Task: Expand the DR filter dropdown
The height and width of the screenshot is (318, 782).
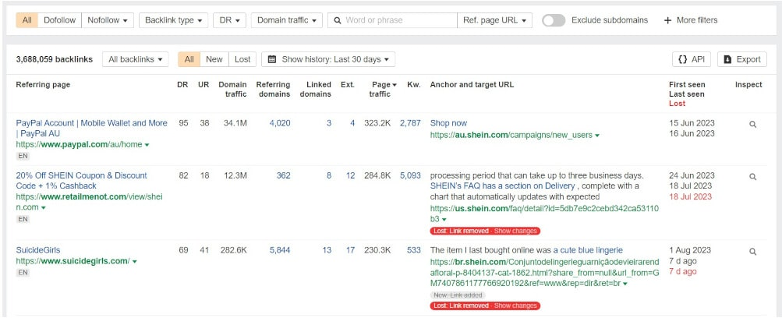Action: click(230, 20)
